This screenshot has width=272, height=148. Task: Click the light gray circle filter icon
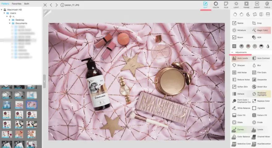(255, 46)
